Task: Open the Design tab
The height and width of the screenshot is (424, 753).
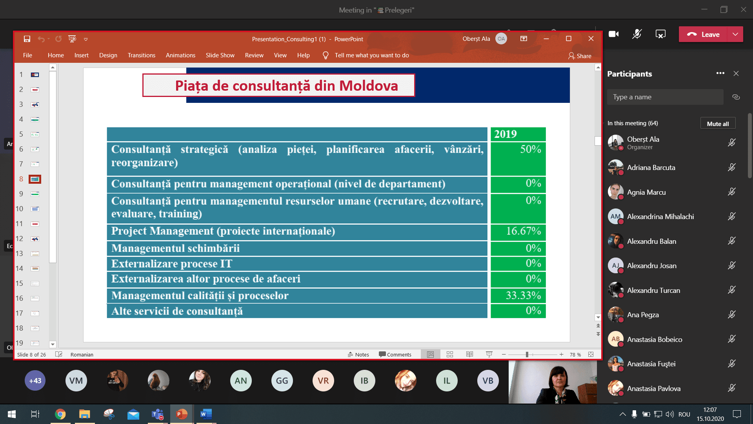Action: (108, 55)
